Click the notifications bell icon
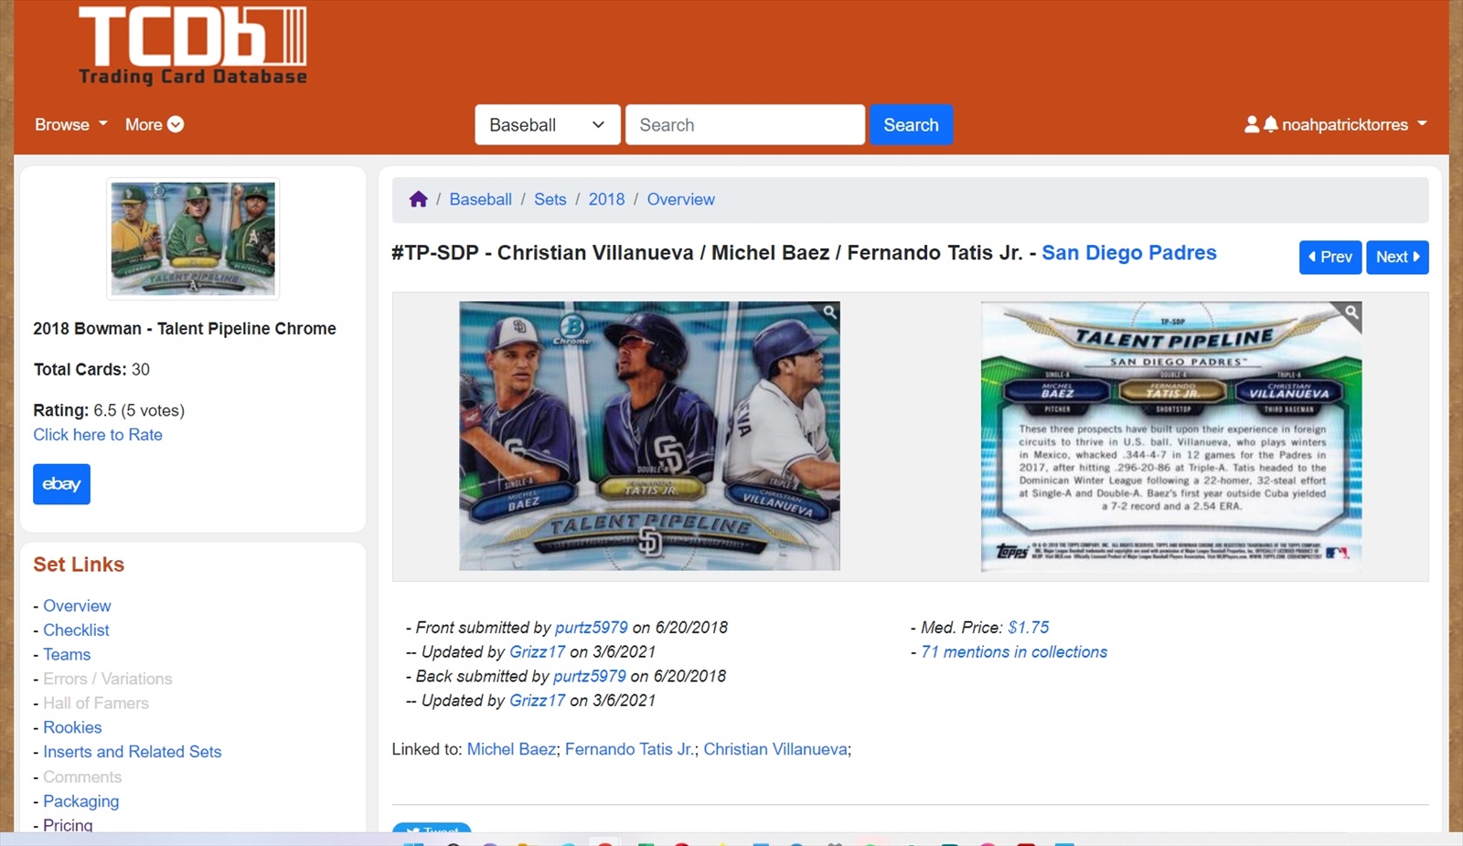The height and width of the screenshot is (846, 1463). tap(1270, 124)
